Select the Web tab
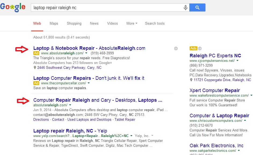 37,24
